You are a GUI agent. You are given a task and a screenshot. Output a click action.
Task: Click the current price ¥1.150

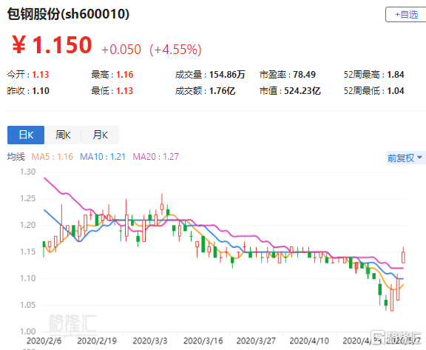click(52, 45)
